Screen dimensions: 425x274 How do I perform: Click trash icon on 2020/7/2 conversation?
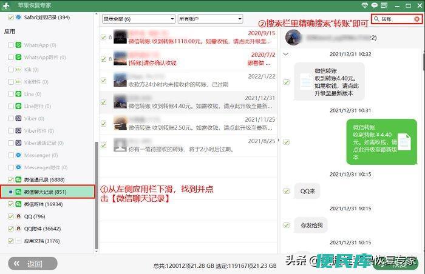click(x=110, y=58)
